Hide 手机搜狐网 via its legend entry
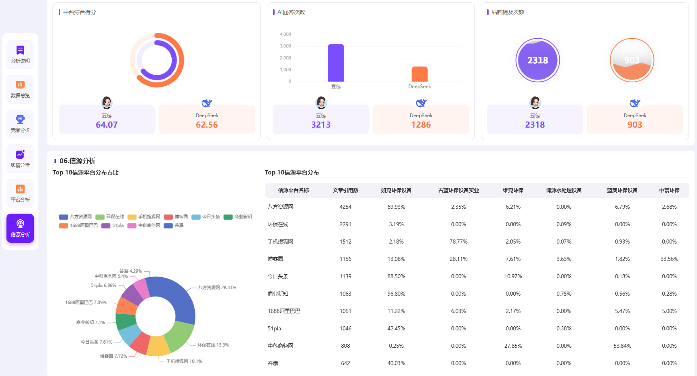The width and height of the screenshot is (697, 376). (144, 217)
